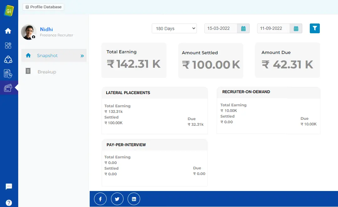This screenshot has width=338, height=207.
Task: Open the dashboard modules grid icon
Action: 8,45
